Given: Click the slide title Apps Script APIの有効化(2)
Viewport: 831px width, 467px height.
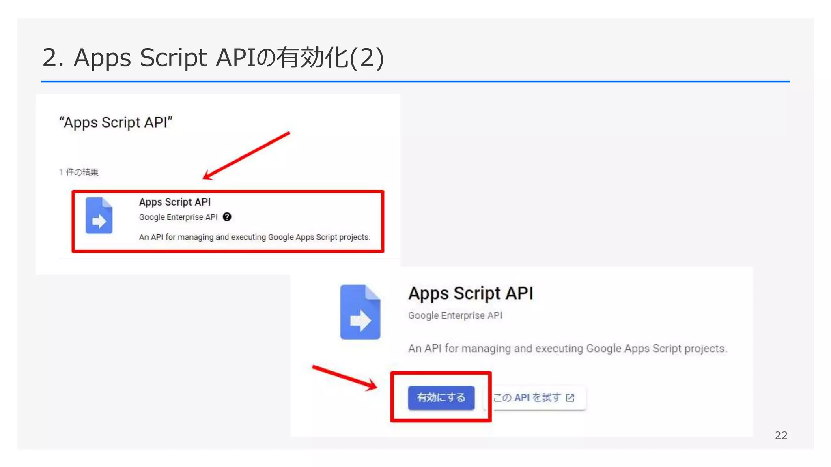Looking at the screenshot, I should [213, 58].
